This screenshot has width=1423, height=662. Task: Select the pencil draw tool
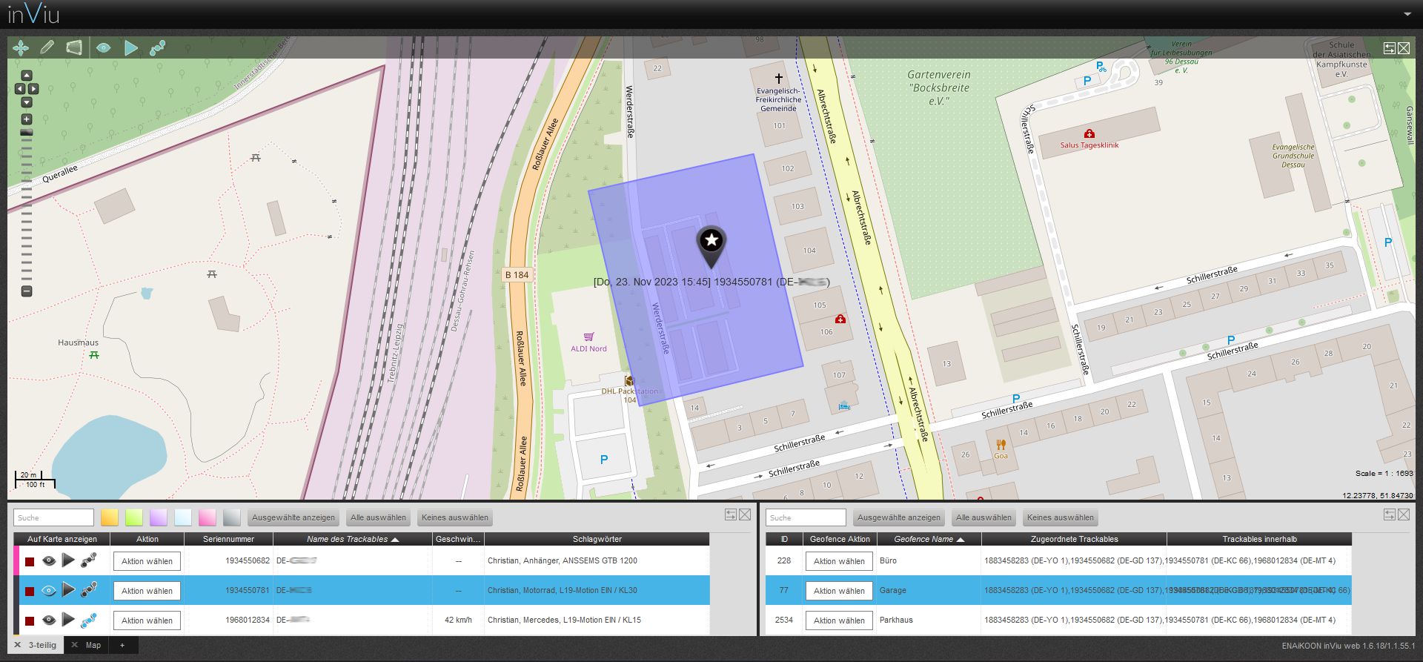click(47, 48)
